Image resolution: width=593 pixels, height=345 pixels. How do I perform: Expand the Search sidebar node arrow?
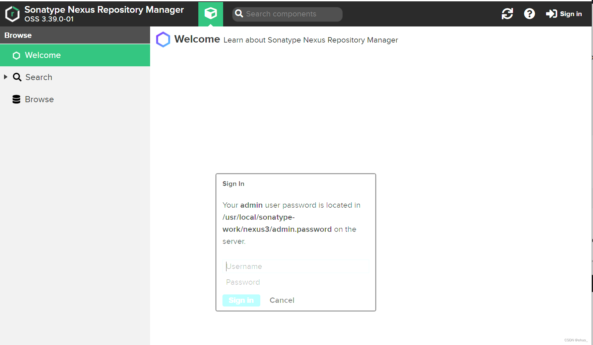click(6, 77)
